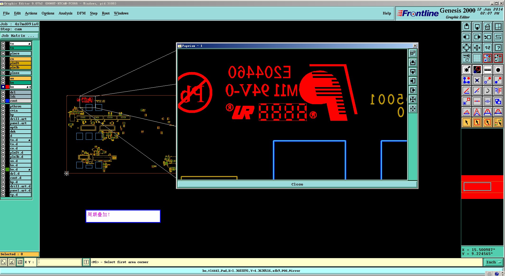Image resolution: width=505 pixels, height=276 pixels.
Task: Toggle display checkbox for layer to
Action: [3, 44]
